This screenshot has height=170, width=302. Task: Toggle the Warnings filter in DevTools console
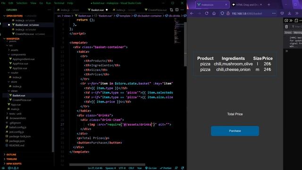click(x=298, y=33)
